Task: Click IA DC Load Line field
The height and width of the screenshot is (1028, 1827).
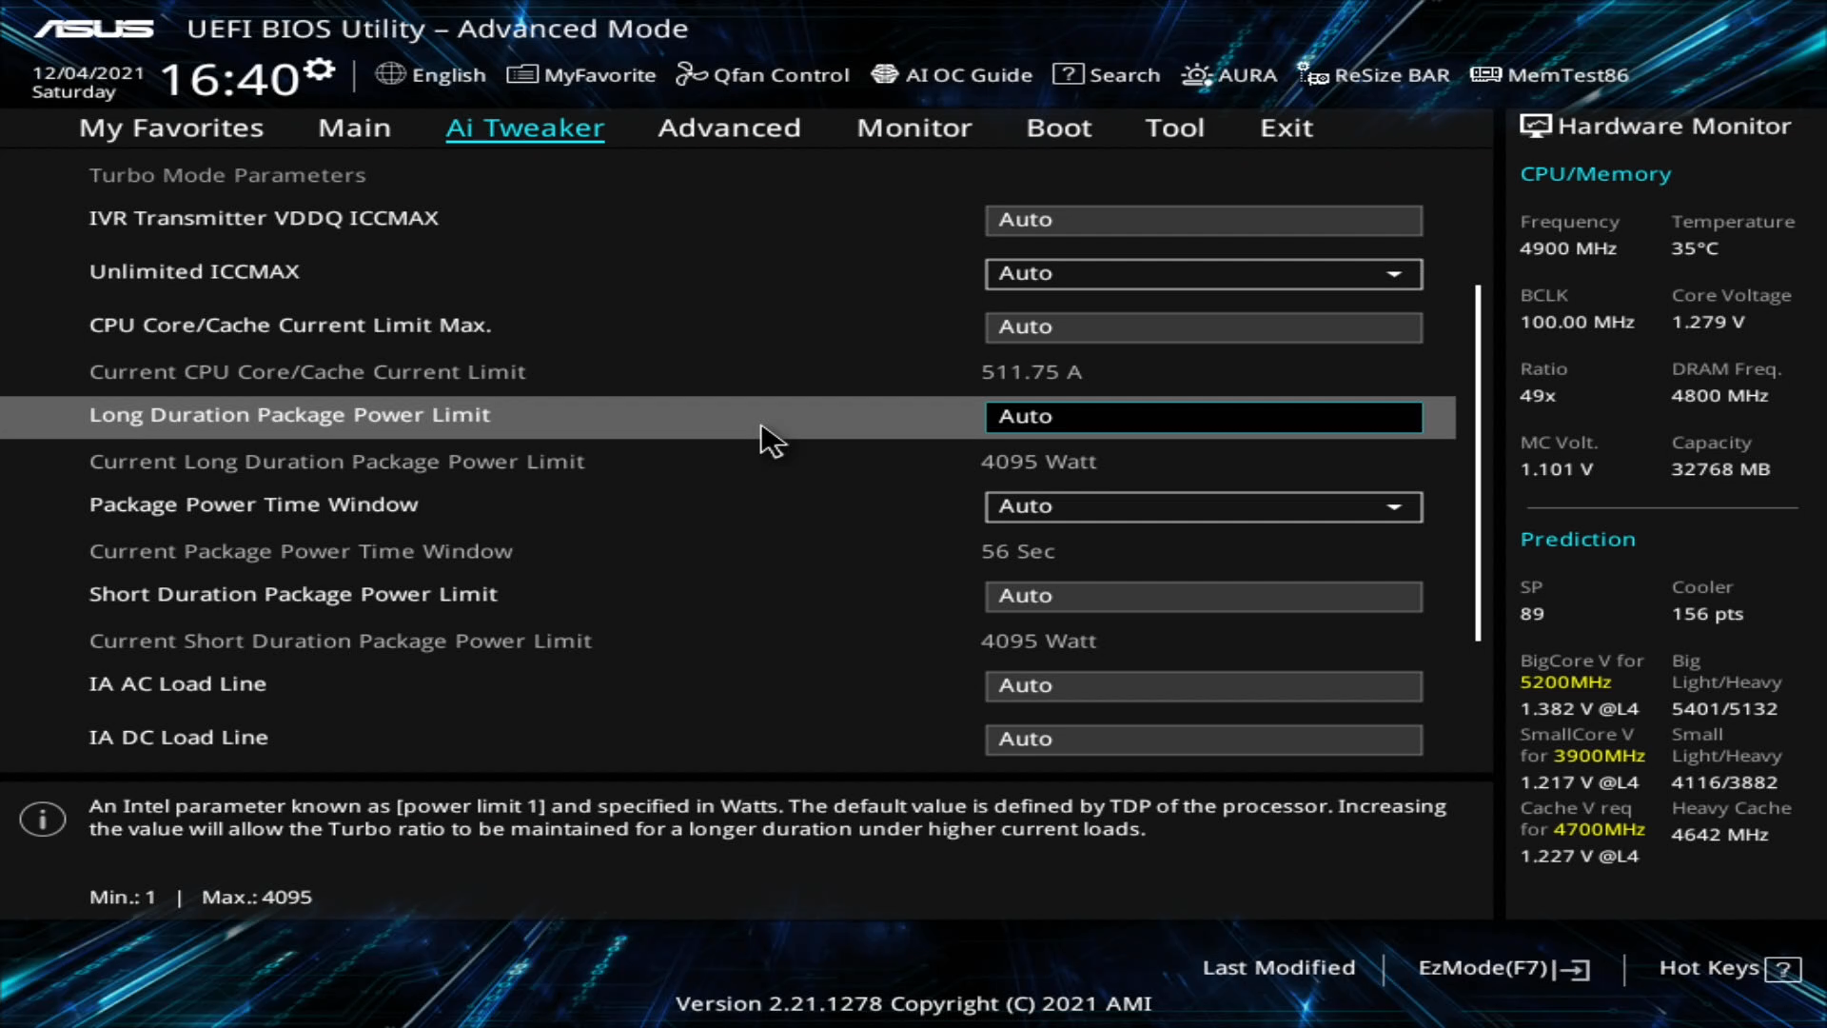Action: click(1204, 740)
